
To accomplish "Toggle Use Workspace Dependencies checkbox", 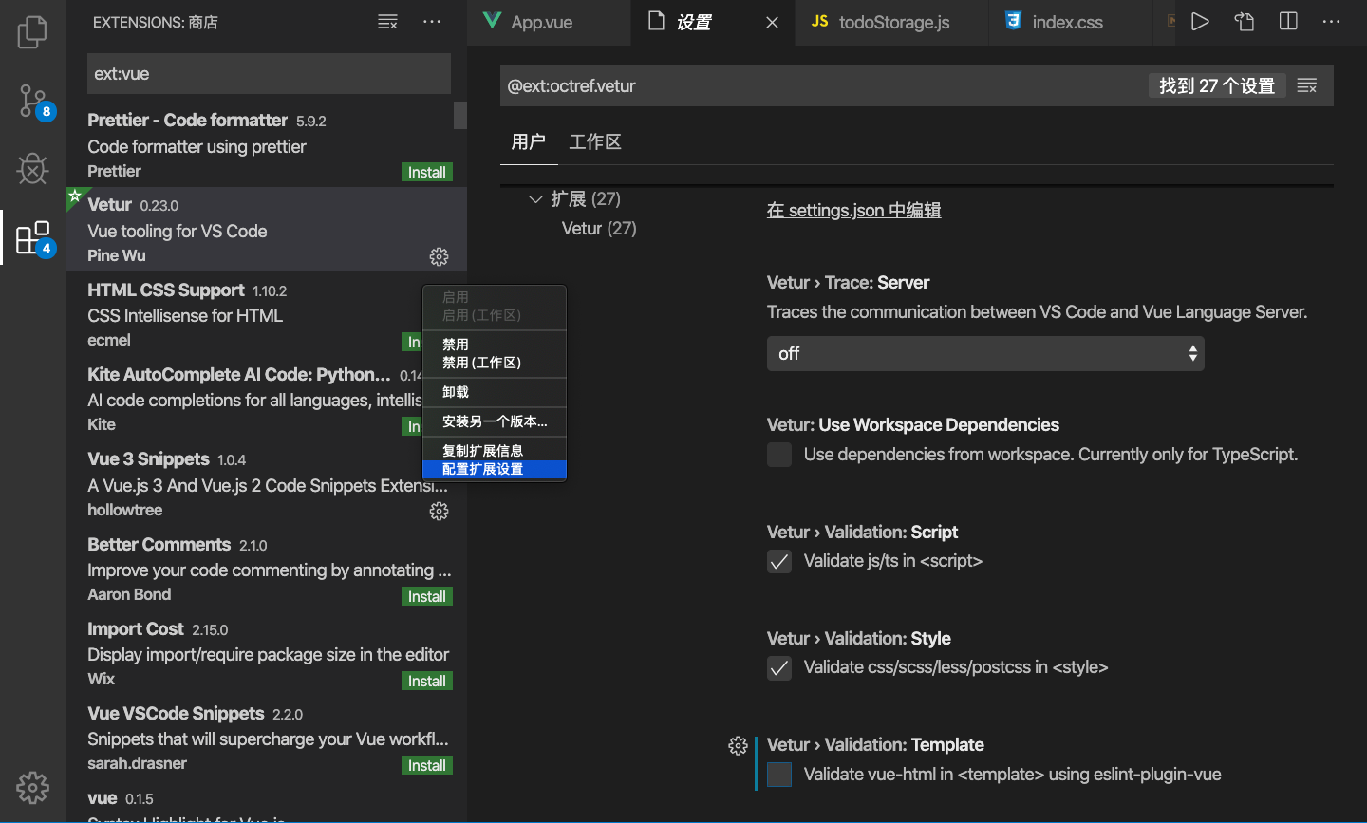I will pos(779,455).
